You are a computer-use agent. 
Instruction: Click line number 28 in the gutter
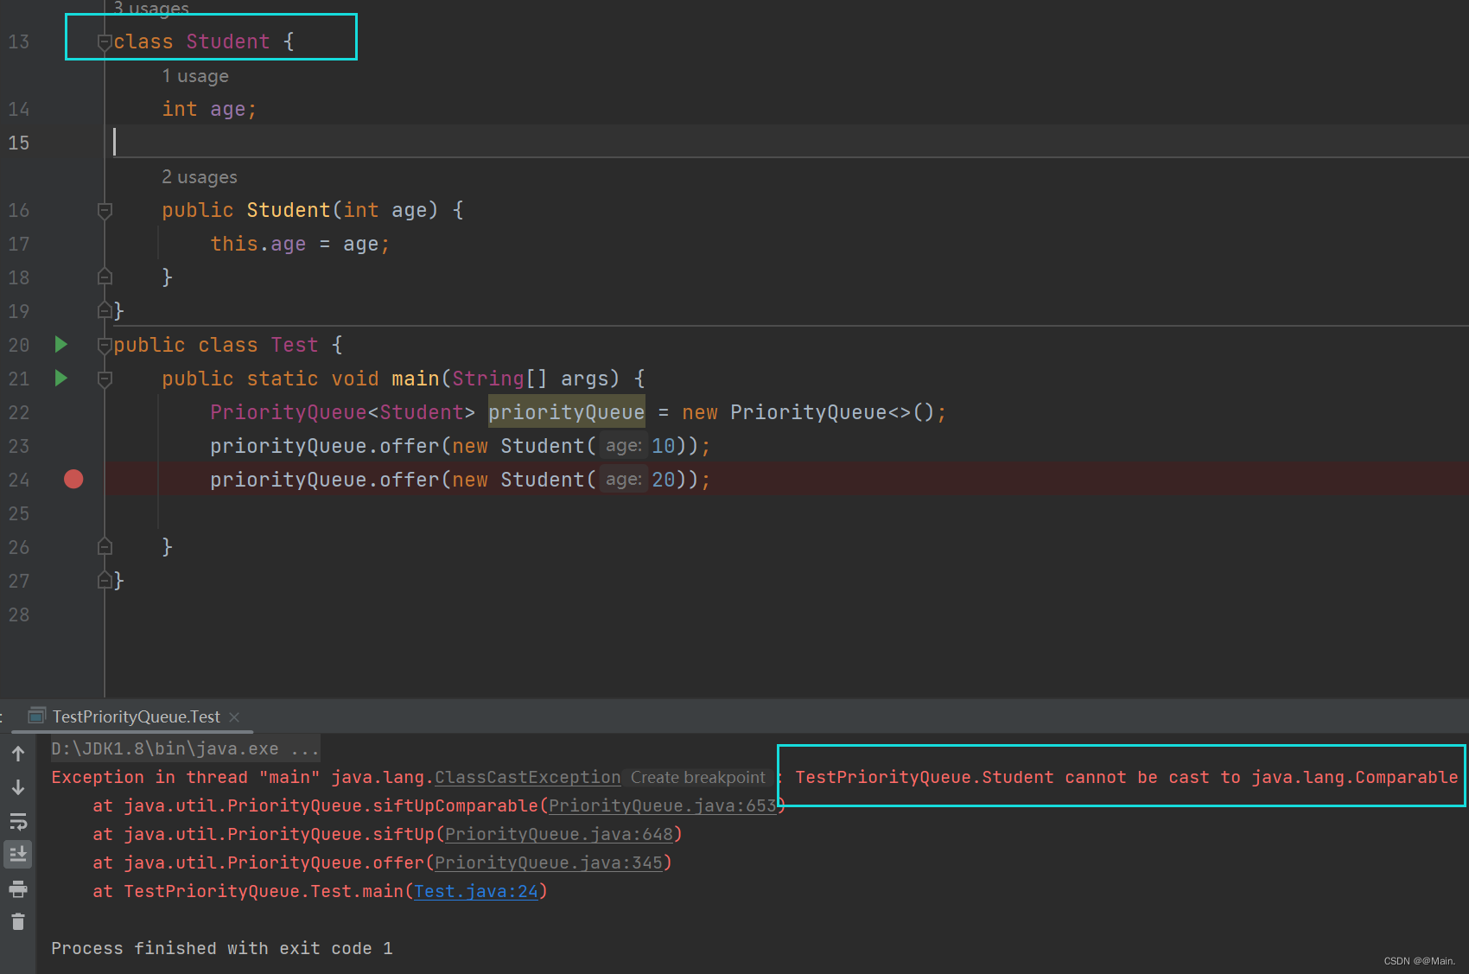(x=19, y=614)
